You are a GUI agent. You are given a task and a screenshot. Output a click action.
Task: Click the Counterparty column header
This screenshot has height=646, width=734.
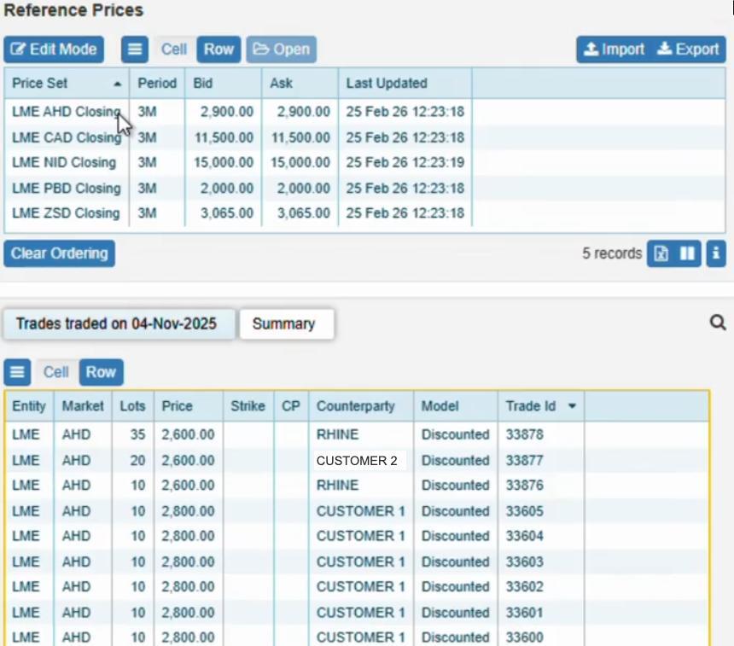coord(361,406)
